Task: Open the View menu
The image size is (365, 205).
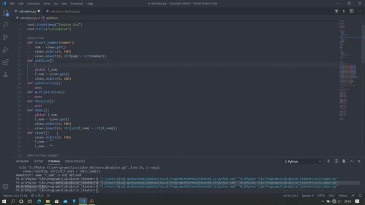Action: click(x=47, y=3)
